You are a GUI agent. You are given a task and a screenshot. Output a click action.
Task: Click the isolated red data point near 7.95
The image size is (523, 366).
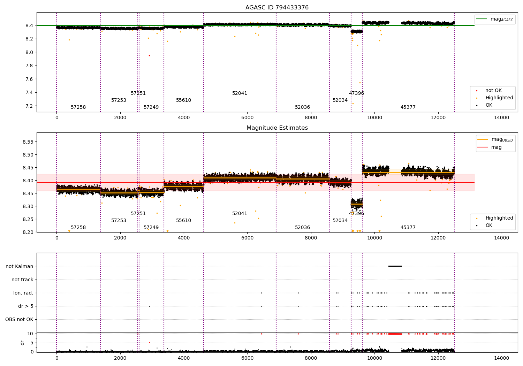149,55
